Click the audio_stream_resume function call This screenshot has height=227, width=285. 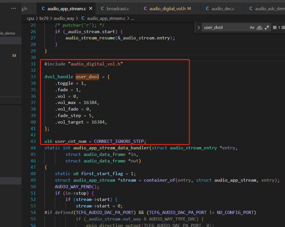point(90,38)
